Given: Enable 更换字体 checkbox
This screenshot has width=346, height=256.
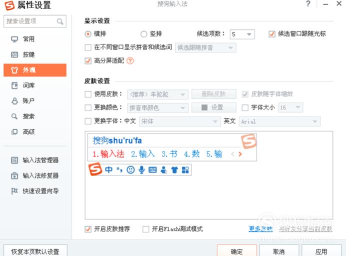Looking at the screenshot, I should (x=88, y=121).
